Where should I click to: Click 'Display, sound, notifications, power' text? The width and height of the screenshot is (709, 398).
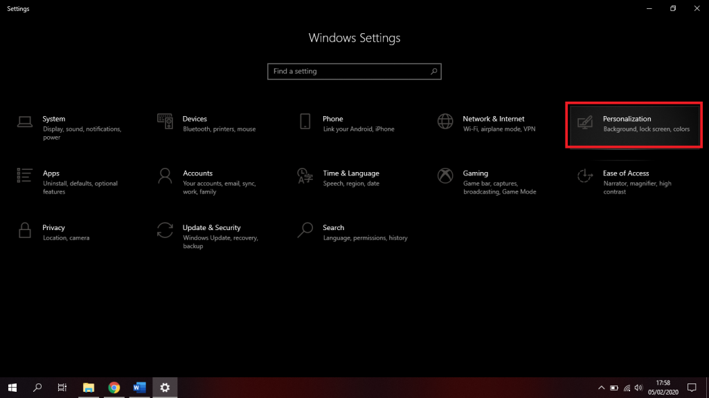[82, 133]
